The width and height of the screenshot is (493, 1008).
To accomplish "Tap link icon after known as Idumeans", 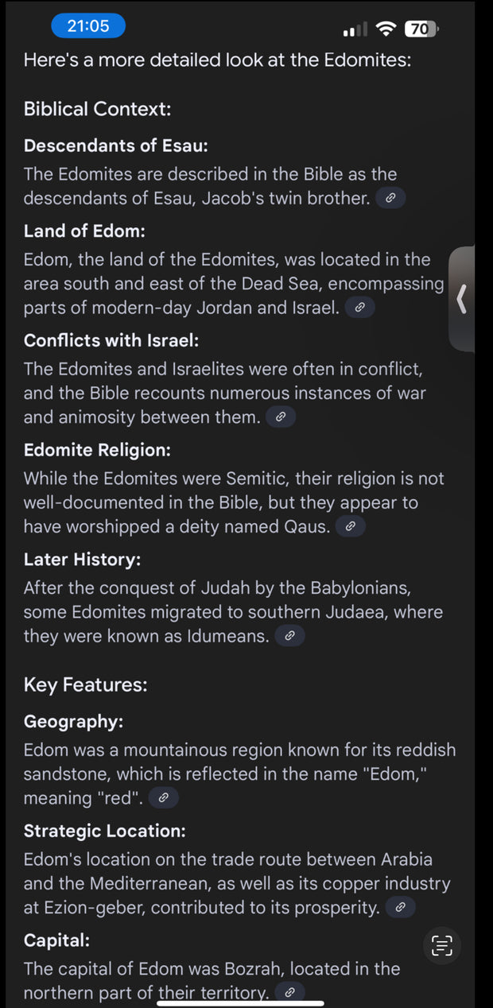I will click(x=290, y=636).
